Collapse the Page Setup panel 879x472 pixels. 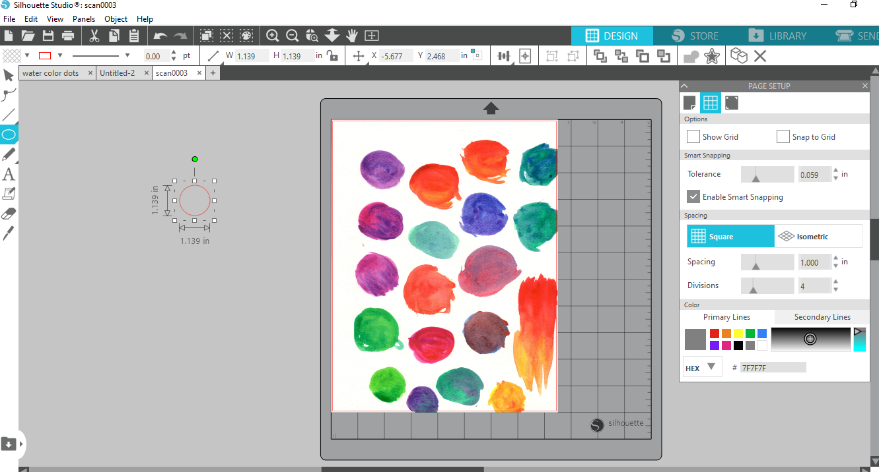click(685, 86)
